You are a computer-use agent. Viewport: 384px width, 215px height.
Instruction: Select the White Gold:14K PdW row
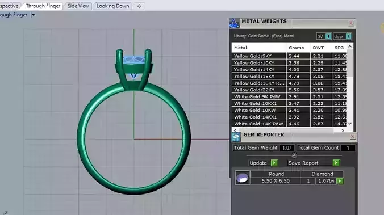tap(289, 124)
